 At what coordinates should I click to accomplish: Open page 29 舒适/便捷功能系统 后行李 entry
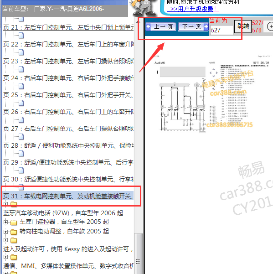pos(68,162)
